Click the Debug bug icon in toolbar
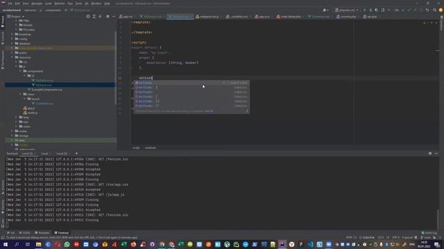Viewport: 444px width, 249px height. pyautogui.click(x=370, y=10)
